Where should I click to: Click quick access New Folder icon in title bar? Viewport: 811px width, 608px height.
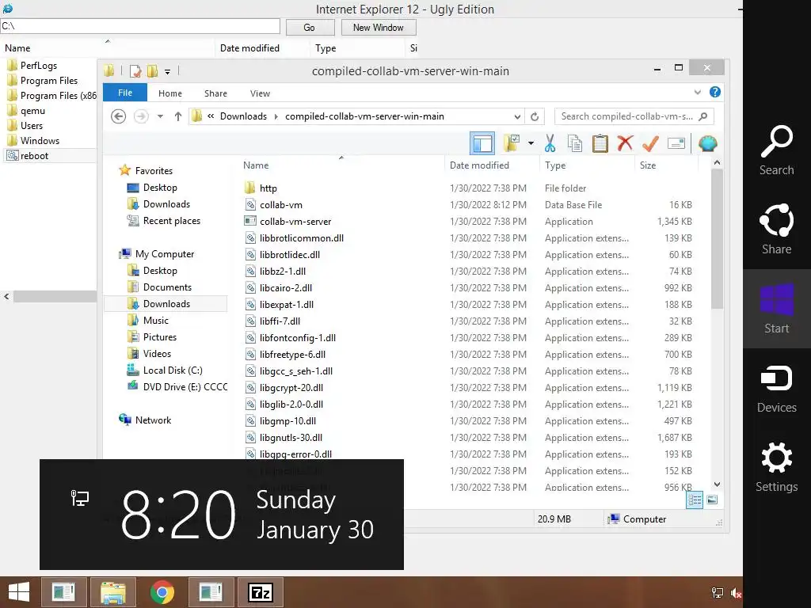[x=153, y=70]
